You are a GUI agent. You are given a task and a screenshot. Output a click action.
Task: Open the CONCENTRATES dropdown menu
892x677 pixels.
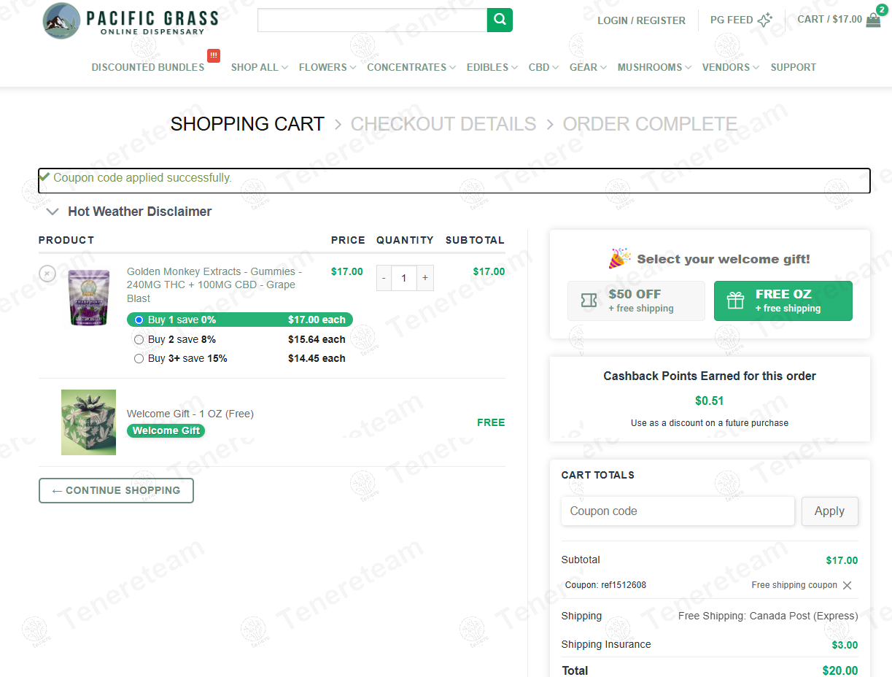tap(411, 67)
